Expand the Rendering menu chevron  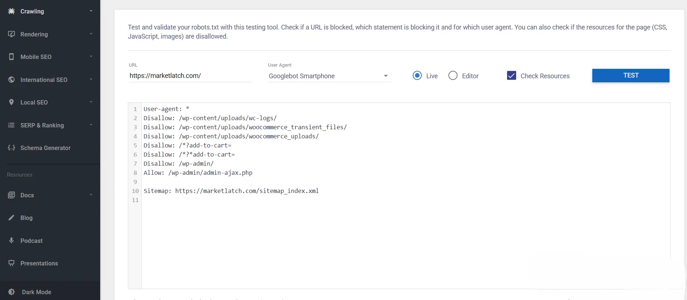coord(91,34)
